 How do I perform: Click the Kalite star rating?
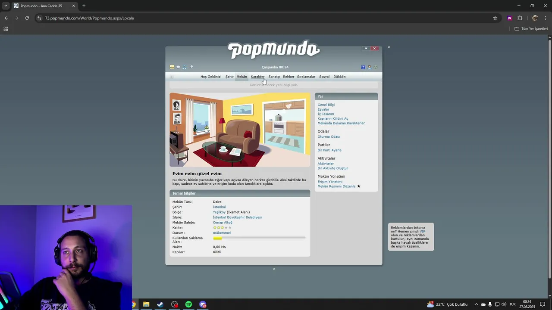point(222,228)
